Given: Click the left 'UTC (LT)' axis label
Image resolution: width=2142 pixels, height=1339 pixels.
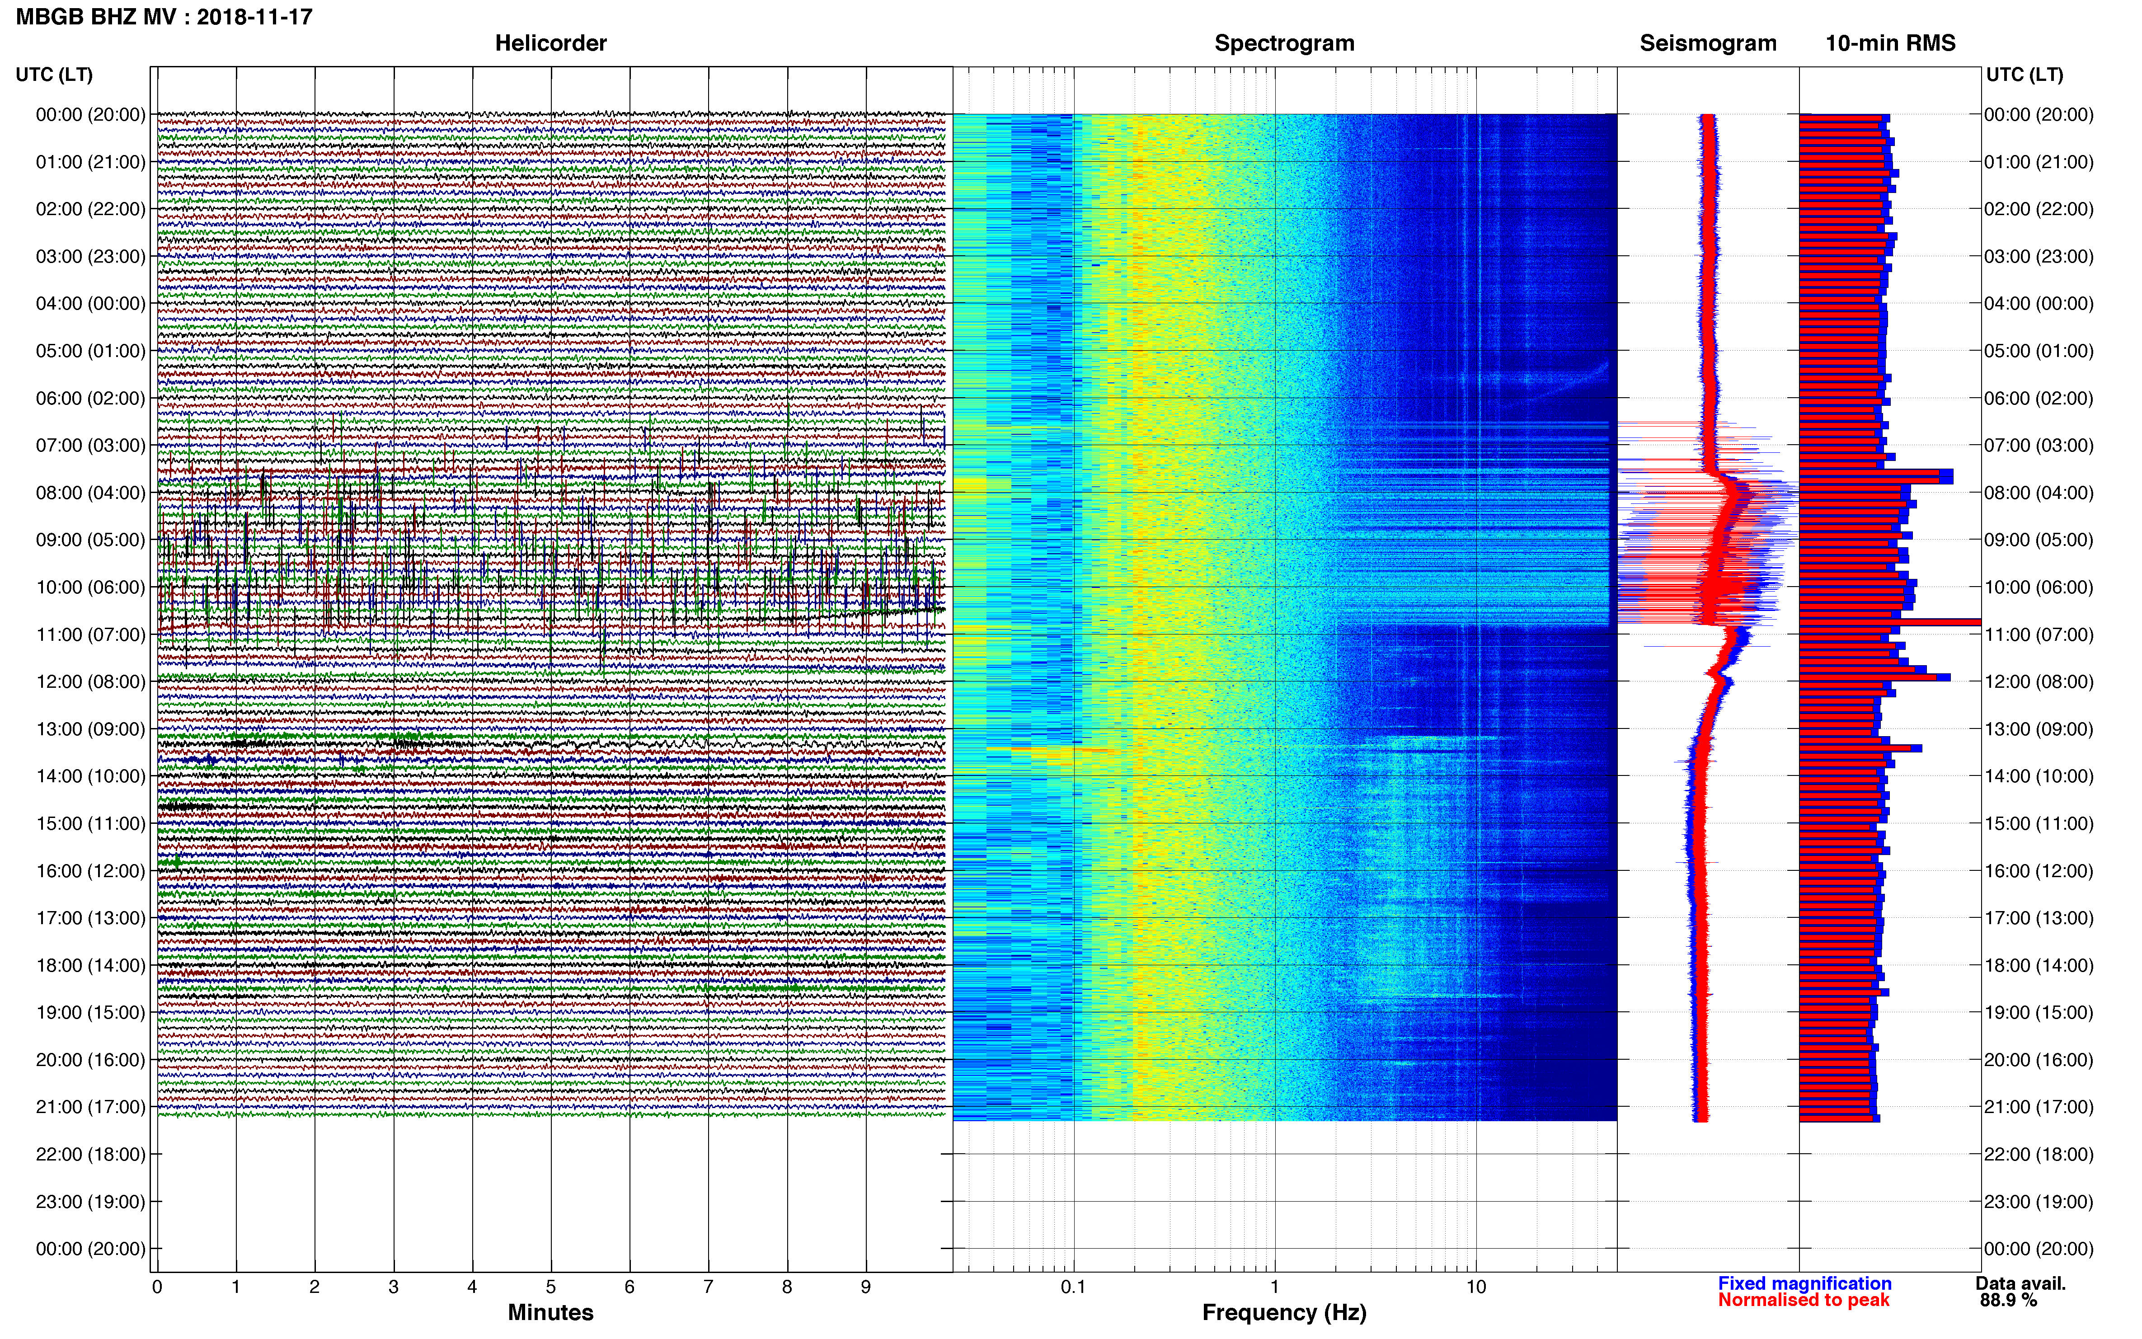Looking at the screenshot, I should [x=54, y=75].
